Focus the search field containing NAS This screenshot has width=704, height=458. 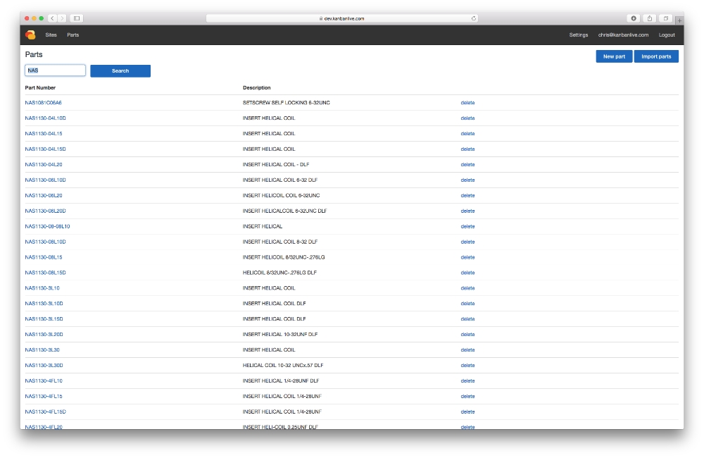click(x=55, y=70)
